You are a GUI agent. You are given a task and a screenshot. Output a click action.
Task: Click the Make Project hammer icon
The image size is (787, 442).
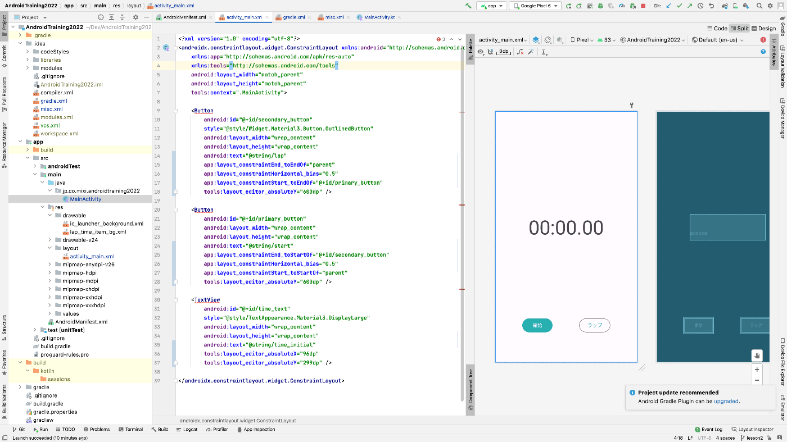468,6
